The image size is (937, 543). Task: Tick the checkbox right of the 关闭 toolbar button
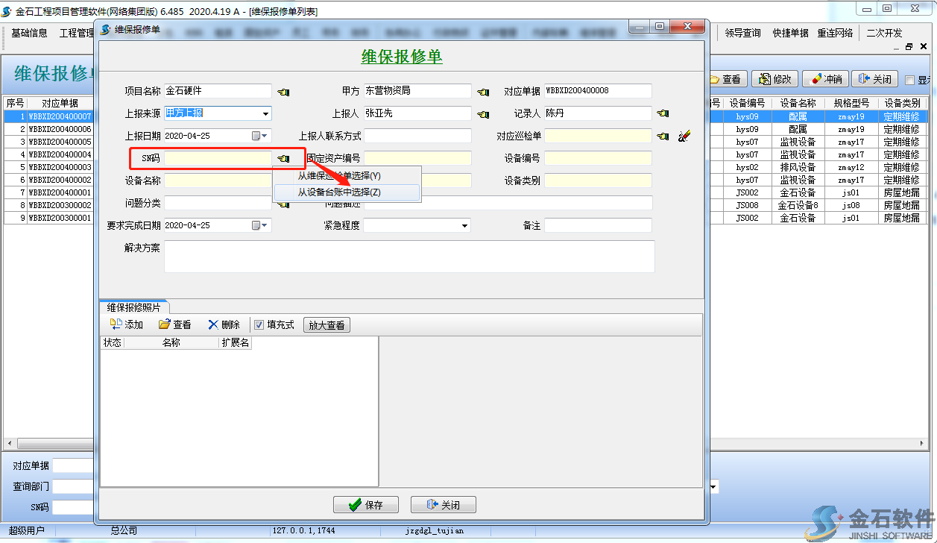coord(909,80)
